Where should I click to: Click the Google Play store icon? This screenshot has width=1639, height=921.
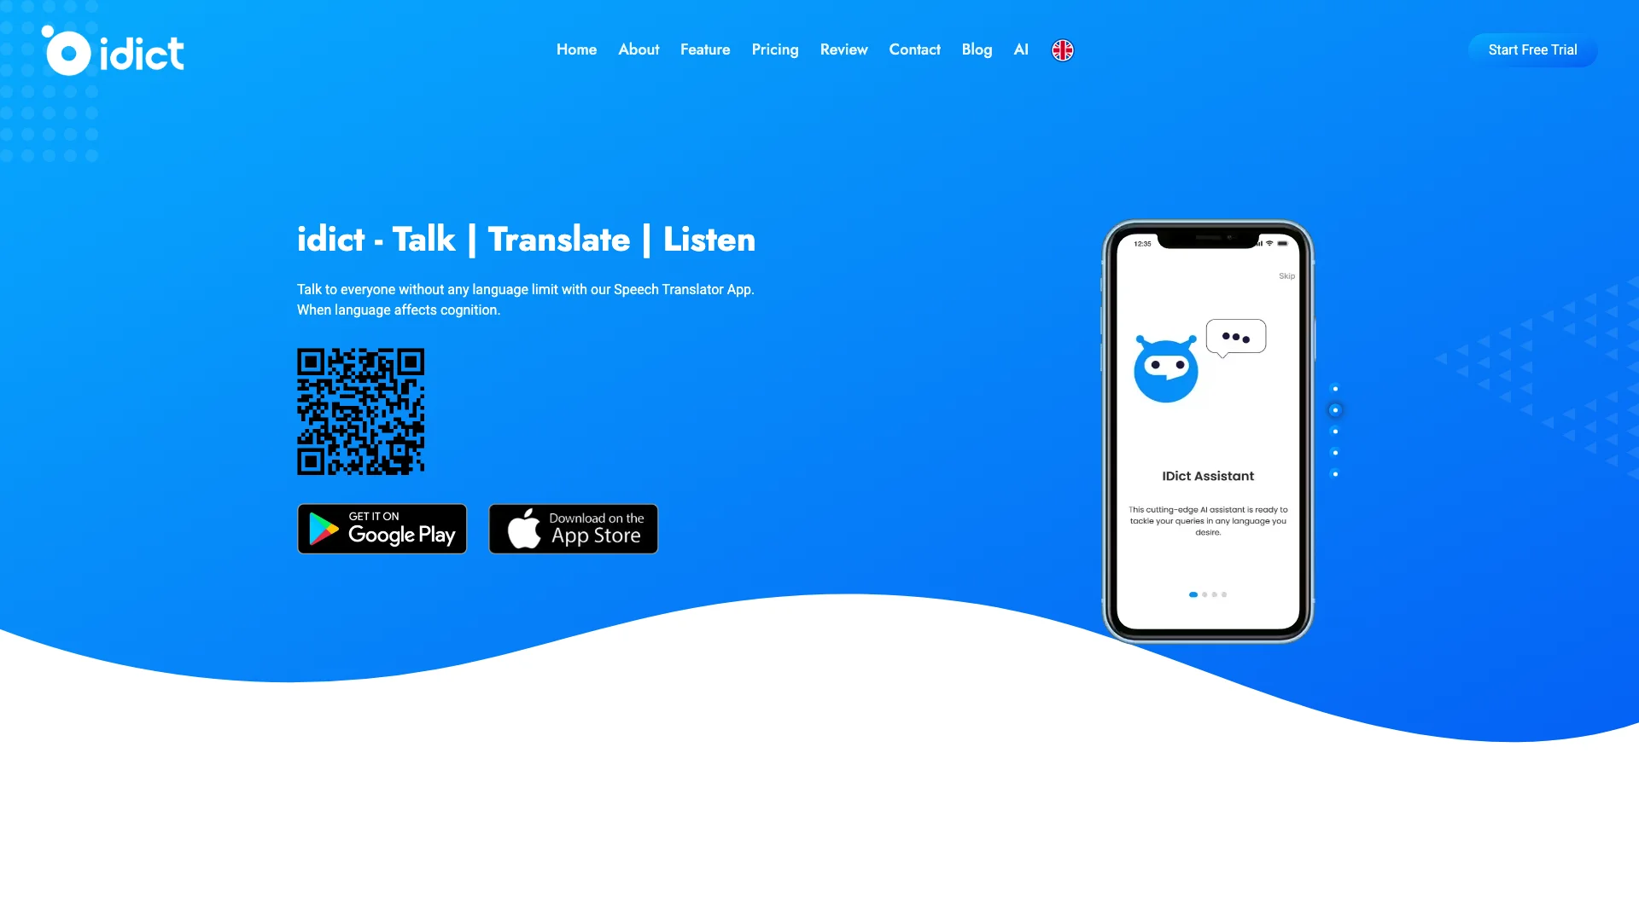(382, 529)
